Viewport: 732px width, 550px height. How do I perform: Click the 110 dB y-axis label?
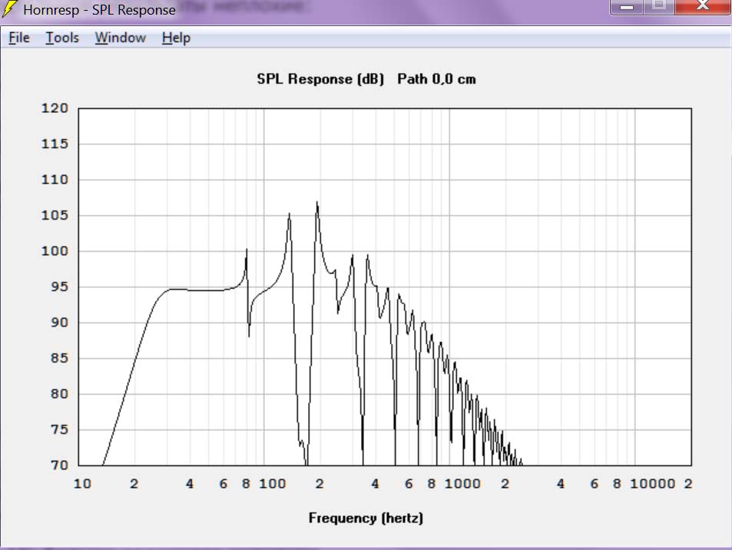point(55,179)
